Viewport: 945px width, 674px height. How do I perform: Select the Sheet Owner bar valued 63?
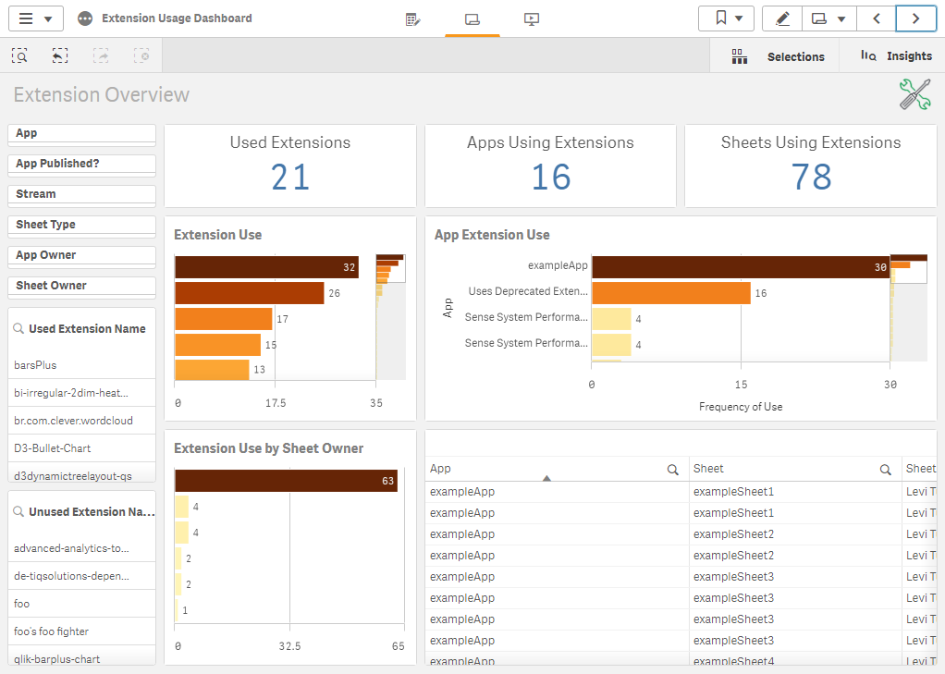click(287, 481)
